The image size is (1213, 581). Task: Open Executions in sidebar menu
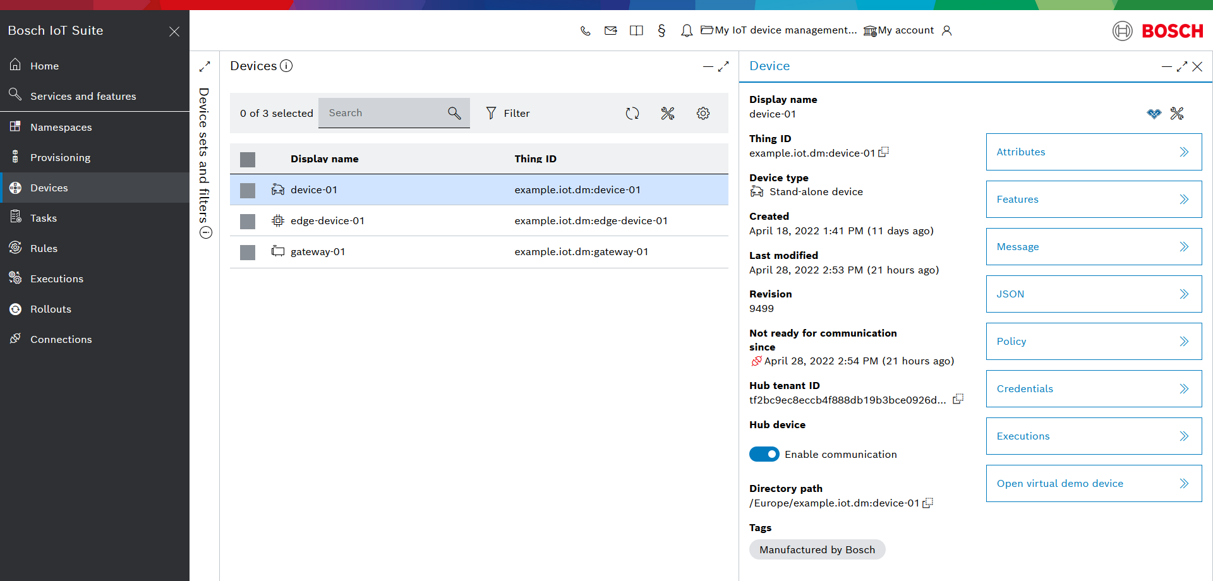pyautogui.click(x=95, y=279)
